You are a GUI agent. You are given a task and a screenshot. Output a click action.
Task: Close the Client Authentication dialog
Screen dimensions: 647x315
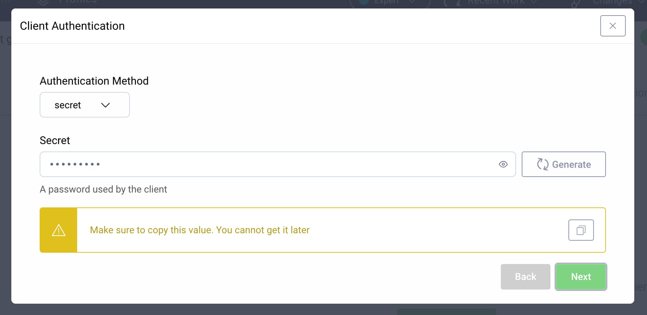[613, 25]
